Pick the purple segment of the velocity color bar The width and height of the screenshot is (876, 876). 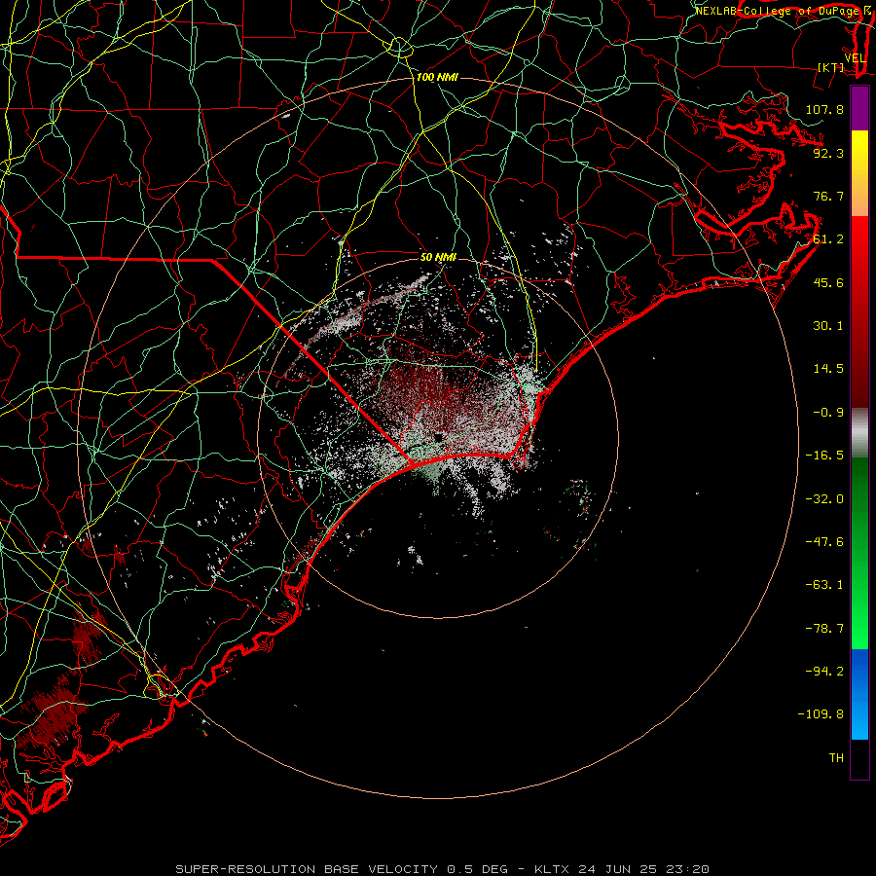(x=859, y=108)
